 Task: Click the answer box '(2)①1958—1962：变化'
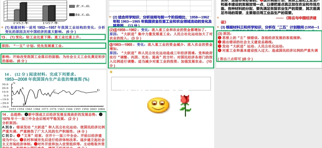(161, 34)
